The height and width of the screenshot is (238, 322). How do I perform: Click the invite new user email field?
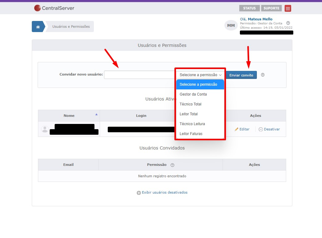coord(140,75)
